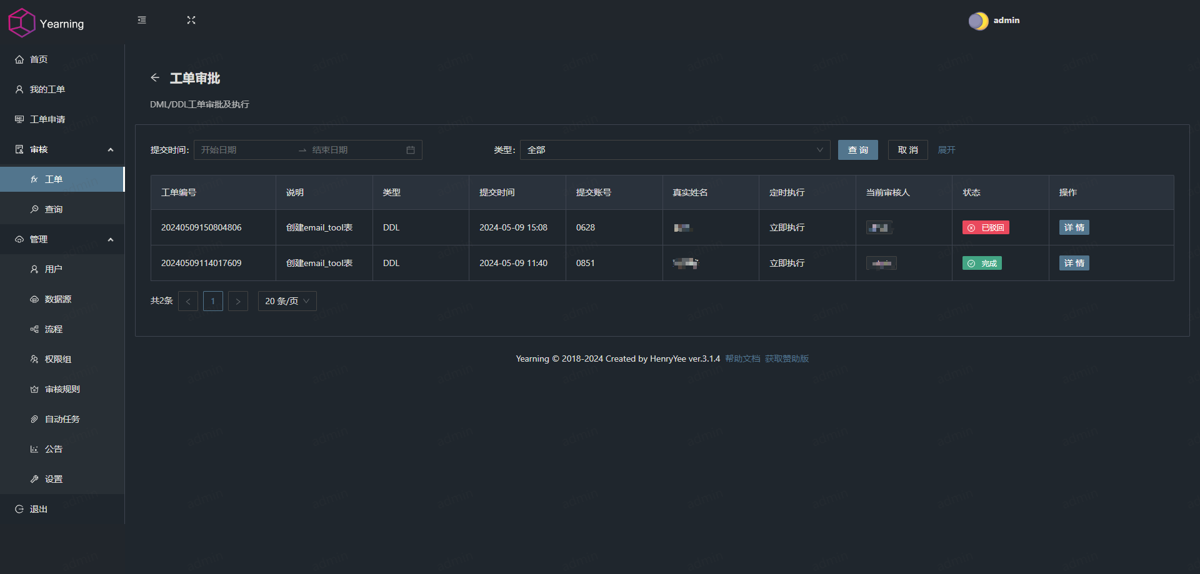This screenshot has width=1200, height=574.
Task: Click the back arrow beside 工单审批
Action: [x=155, y=77]
